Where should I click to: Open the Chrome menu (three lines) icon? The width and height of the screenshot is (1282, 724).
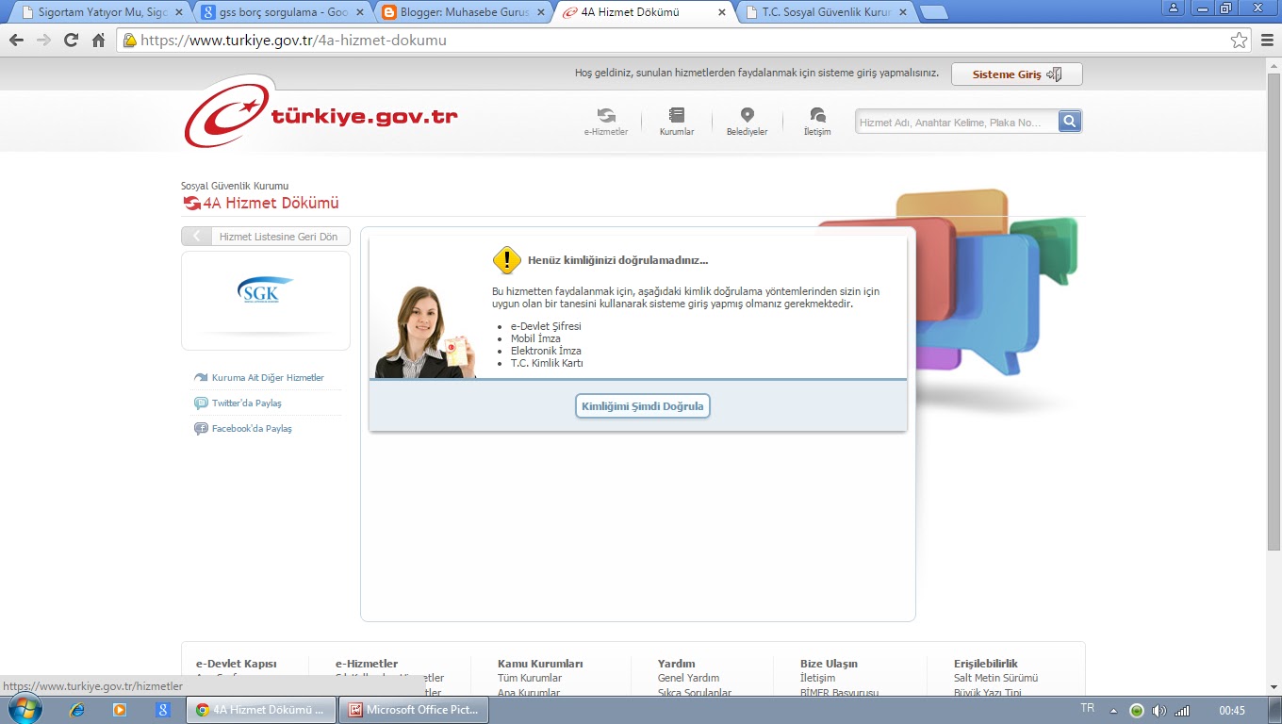(1266, 41)
